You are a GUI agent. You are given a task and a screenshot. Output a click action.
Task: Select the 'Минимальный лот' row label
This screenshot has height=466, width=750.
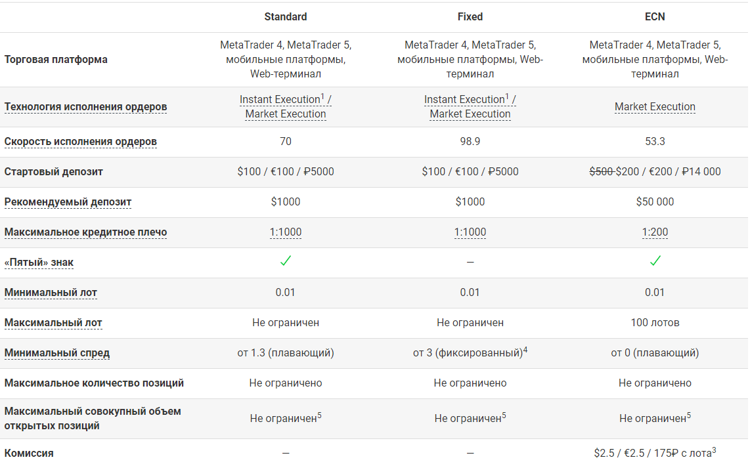pos(51,293)
